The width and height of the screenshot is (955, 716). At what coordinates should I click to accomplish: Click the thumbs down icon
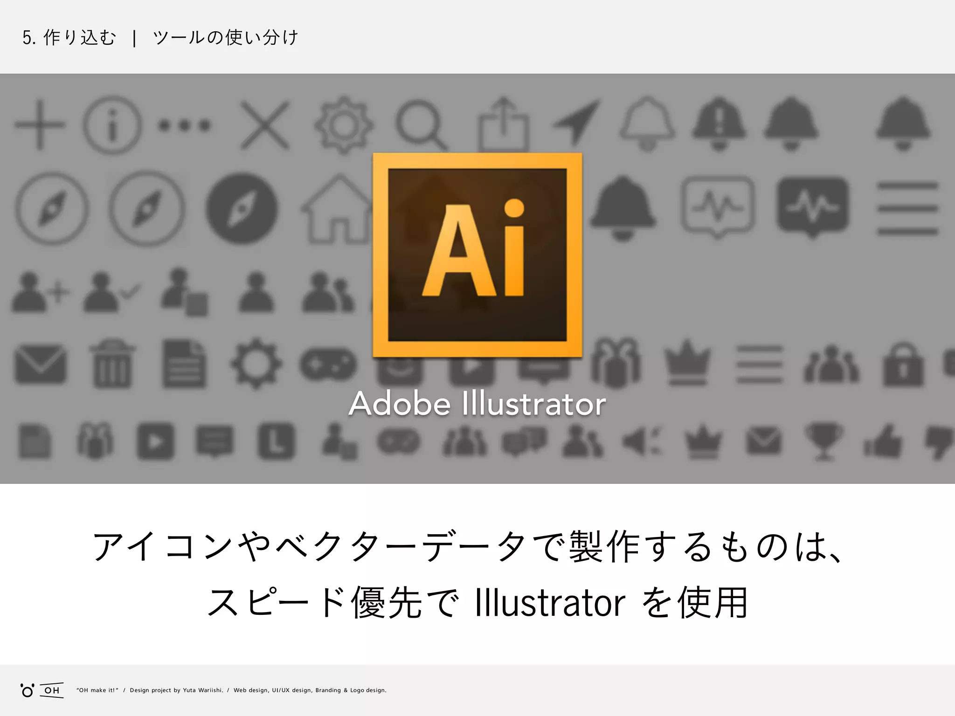[x=940, y=442]
